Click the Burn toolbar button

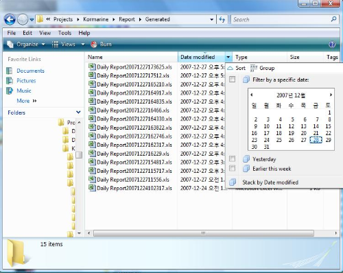click(x=101, y=44)
